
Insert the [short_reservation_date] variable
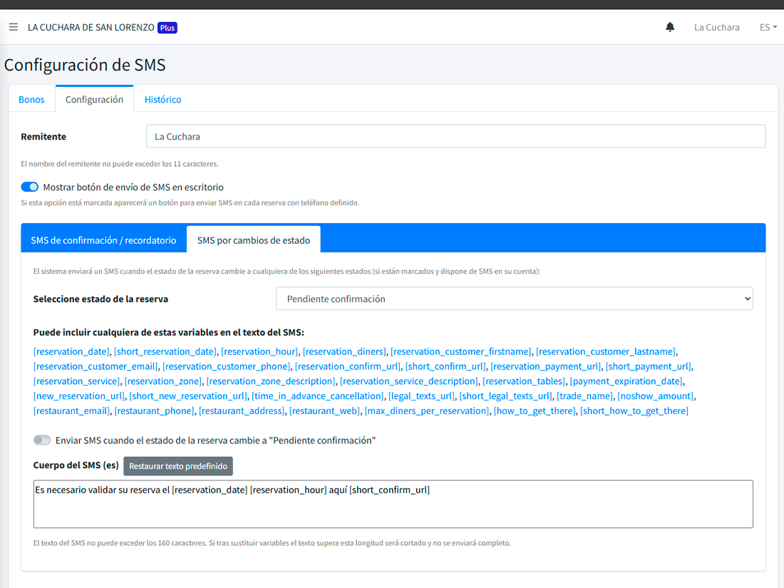click(165, 351)
